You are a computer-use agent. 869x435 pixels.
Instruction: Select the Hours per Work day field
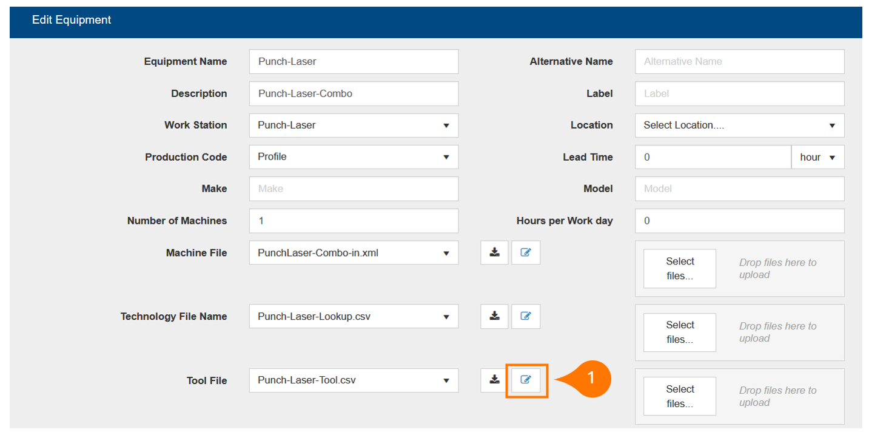click(x=739, y=221)
